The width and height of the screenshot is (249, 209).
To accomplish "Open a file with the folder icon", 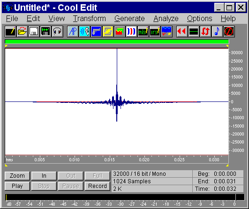I will tap(22, 31).
